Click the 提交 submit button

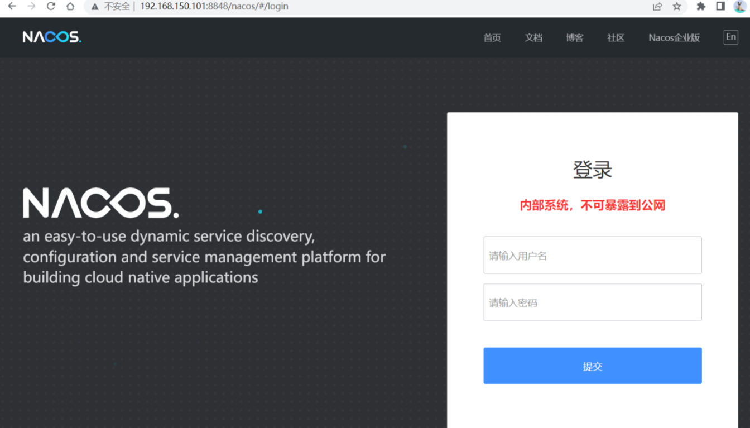(593, 366)
